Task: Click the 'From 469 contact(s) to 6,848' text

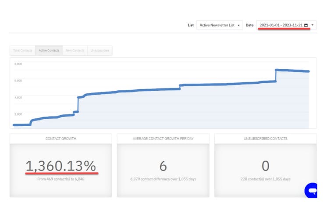Action: tap(61, 179)
